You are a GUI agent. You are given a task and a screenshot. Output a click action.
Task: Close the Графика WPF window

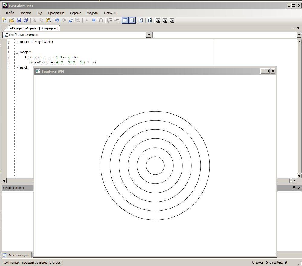coord(273,71)
